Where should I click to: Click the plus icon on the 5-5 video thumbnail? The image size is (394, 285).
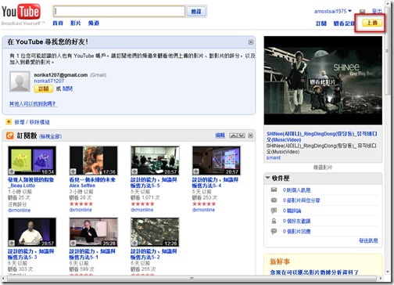pyautogui.click(x=134, y=171)
